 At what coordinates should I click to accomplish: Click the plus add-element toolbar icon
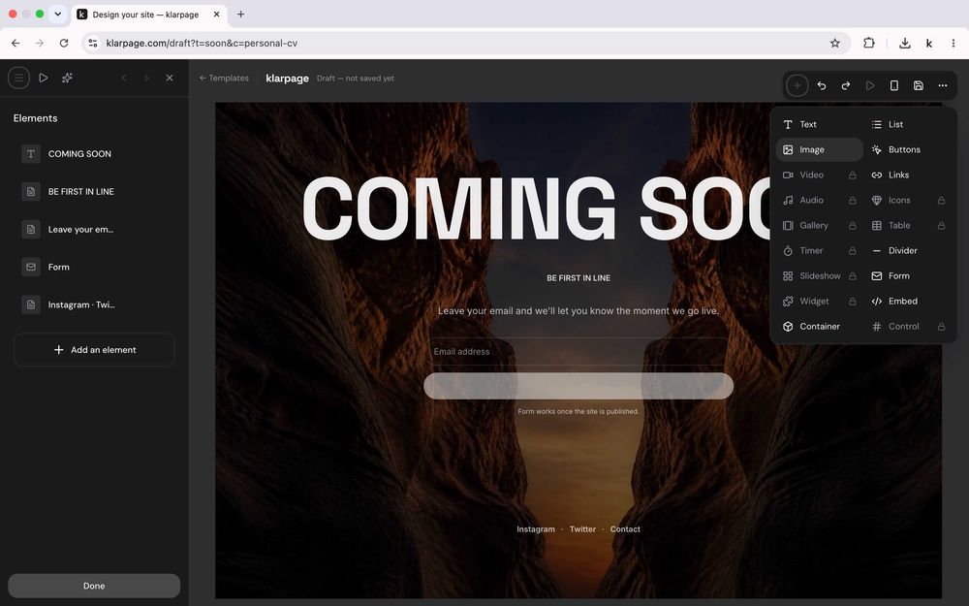[797, 85]
